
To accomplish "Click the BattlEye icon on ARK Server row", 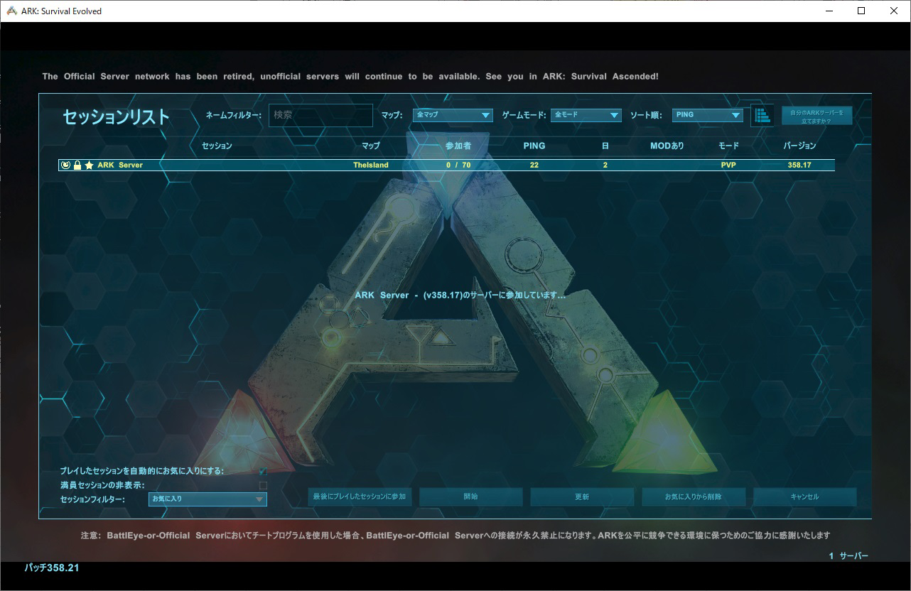I will pos(65,166).
